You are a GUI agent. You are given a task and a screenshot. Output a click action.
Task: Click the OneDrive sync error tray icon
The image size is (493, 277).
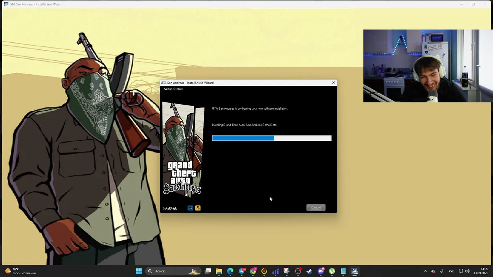point(433,271)
